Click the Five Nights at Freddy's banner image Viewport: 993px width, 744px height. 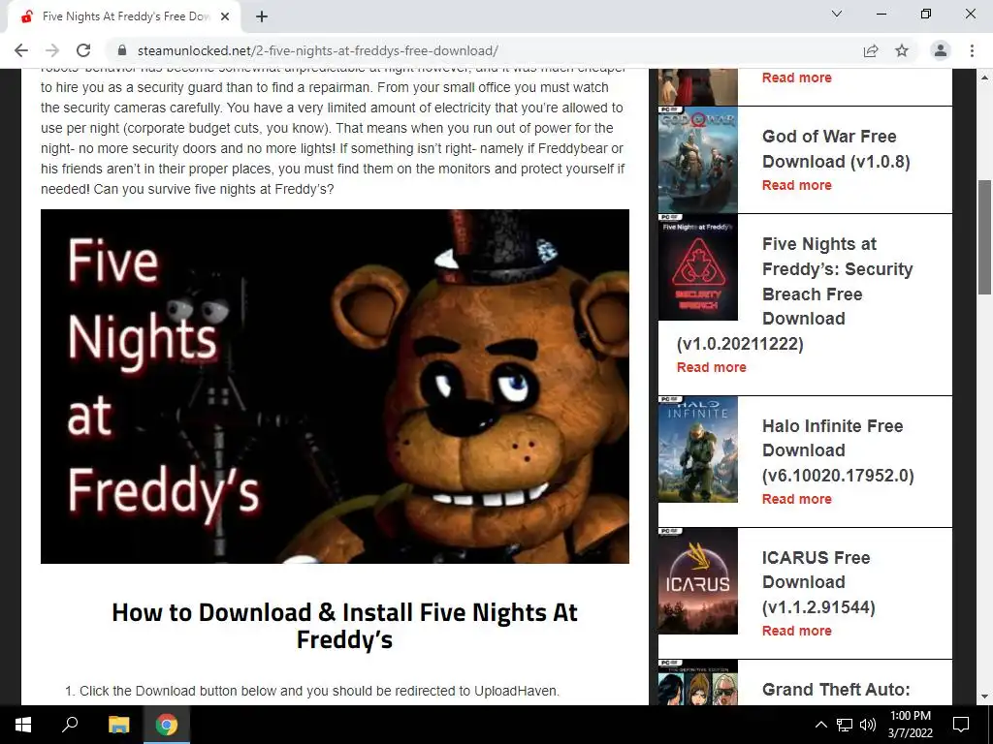(335, 387)
